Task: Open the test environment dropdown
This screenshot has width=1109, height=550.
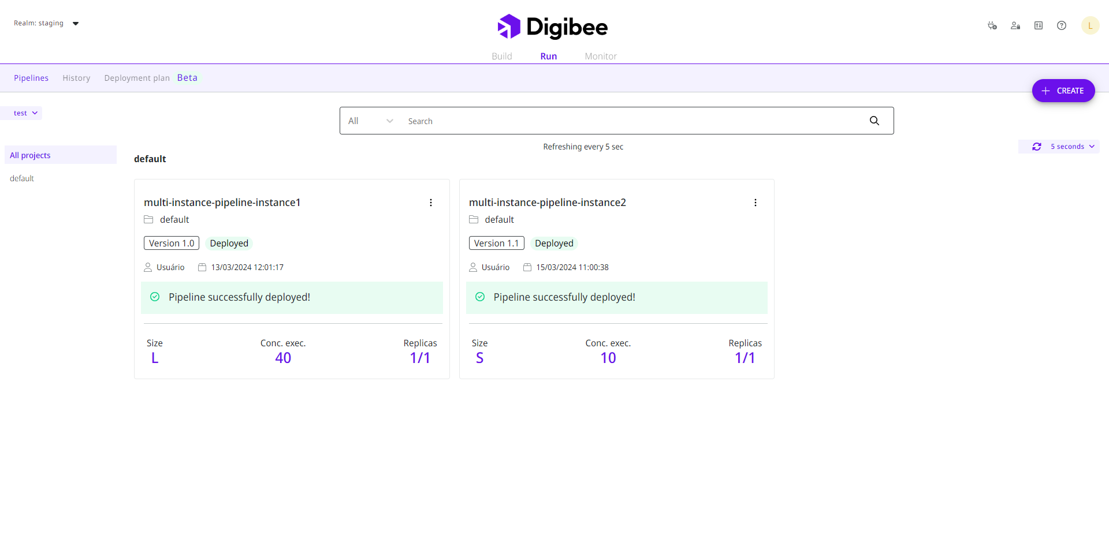Action: (26, 113)
